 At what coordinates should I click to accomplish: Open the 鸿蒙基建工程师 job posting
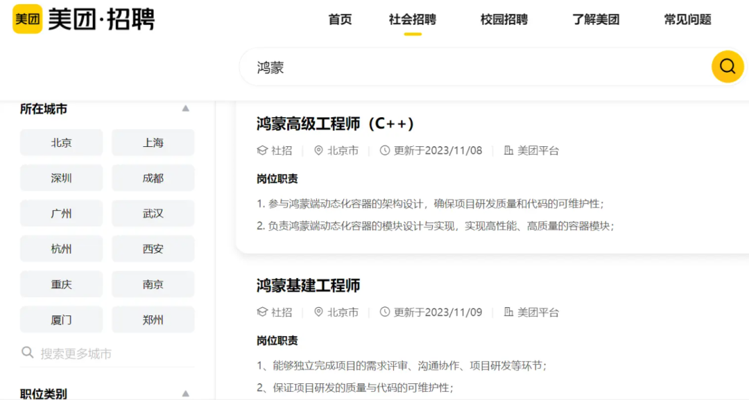308,286
